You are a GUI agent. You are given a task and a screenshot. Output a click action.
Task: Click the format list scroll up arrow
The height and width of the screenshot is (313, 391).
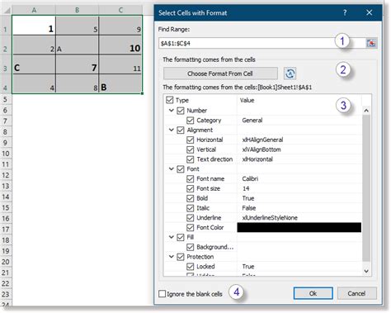(x=366, y=111)
